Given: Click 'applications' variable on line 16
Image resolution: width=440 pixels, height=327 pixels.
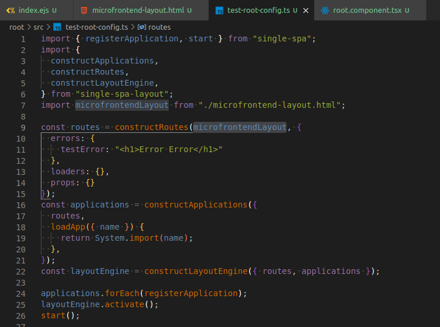Looking at the screenshot, I should tap(100, 205).
